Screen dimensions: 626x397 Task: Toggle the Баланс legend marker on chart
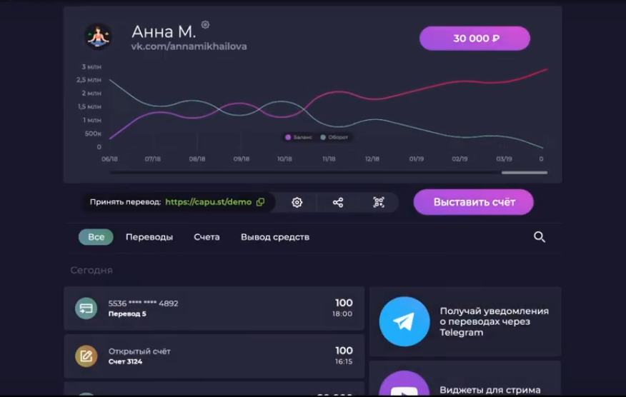tap(288, 137)
